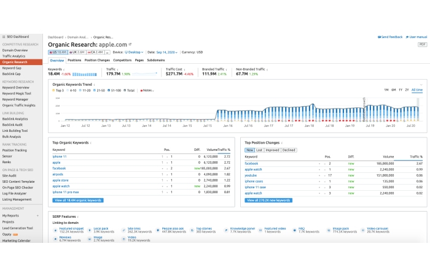This screenshot has width=430, height=276.
Task: Select the Improved position changes filter
Action: [272, 150]
